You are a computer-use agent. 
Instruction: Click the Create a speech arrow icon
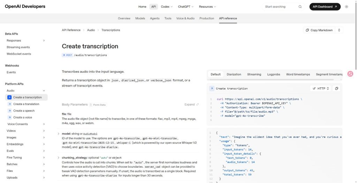click(x=9, y=111)
